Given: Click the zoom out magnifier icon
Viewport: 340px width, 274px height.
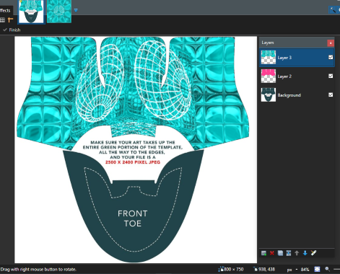Looking at the screenshot, I should click(327, 269).
